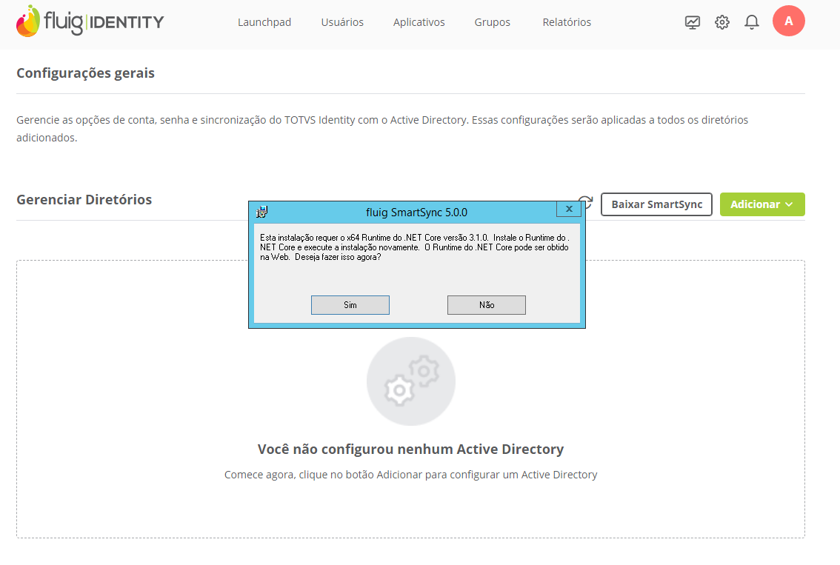Click the empty-state gears illustration
This screenshot has height=565, width=840.
411,381
